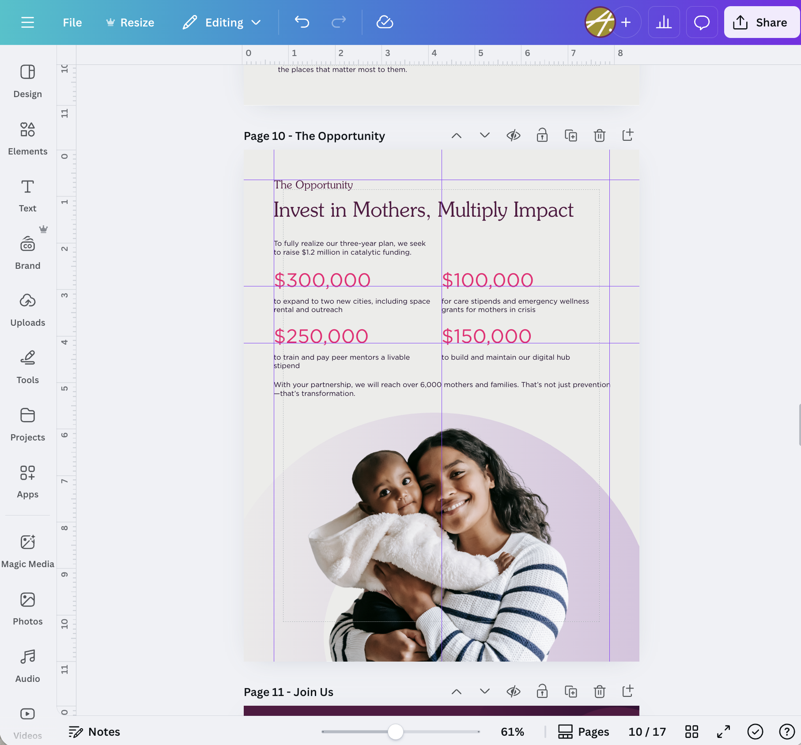Image resolution: width=801 pixels, height=745 pixels.
Task: Adjust the zoom slider handle
Action: (x=396, y=732)
